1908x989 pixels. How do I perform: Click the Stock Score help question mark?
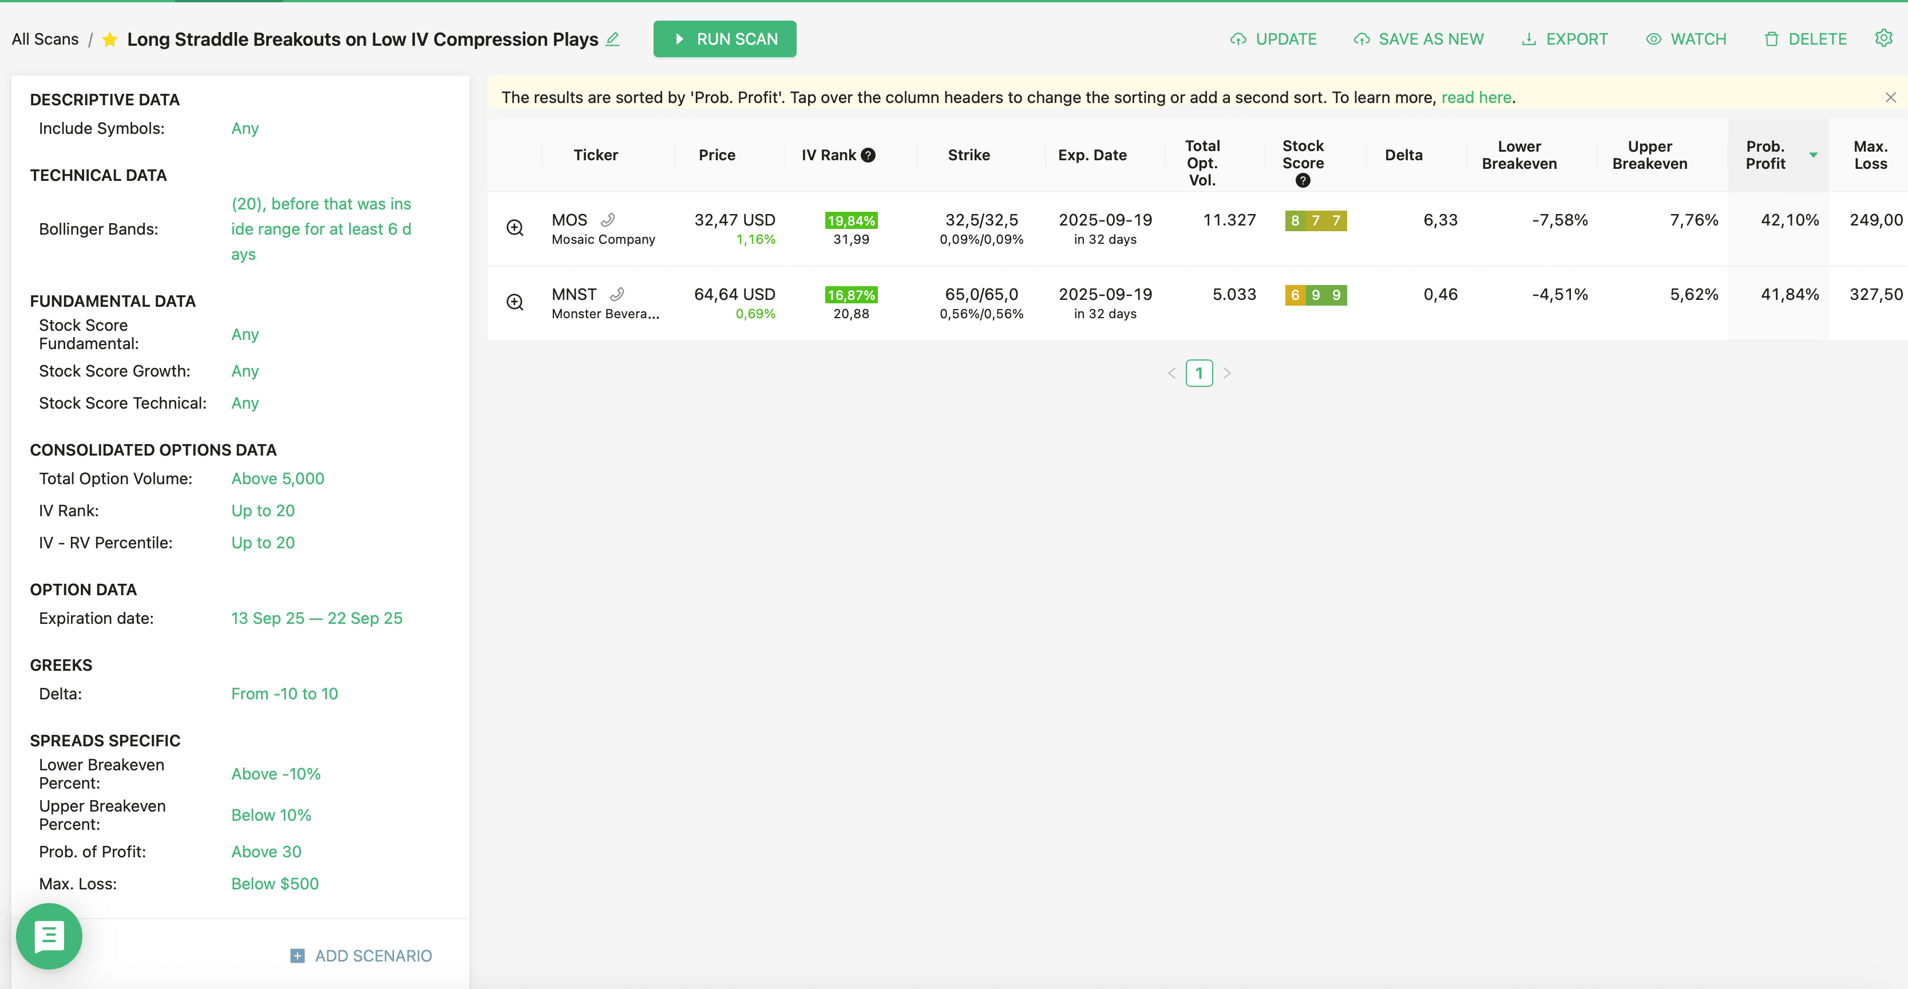pos(1302,181)
